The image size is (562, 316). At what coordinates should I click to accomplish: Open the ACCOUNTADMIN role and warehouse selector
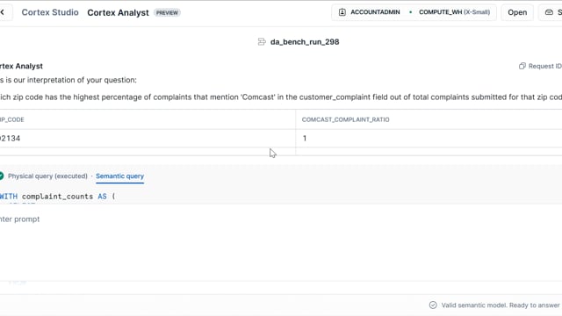(x=414, y=12)
